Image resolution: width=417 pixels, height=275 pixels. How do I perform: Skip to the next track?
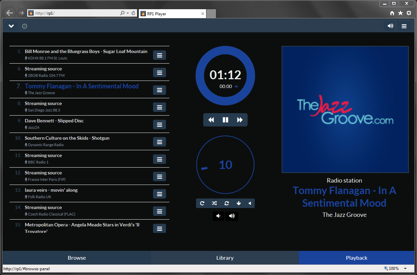coord(240,120)
